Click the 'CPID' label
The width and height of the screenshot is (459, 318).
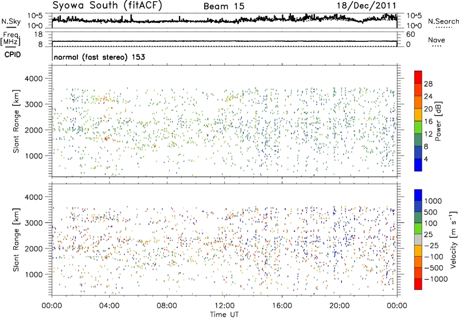point(13,55)
